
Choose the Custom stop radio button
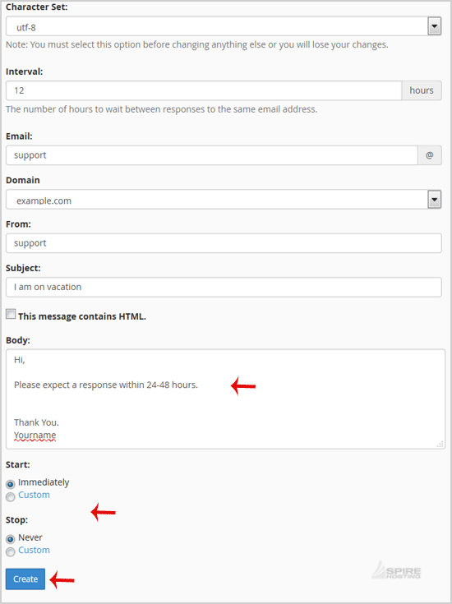[x=11, y=552]
